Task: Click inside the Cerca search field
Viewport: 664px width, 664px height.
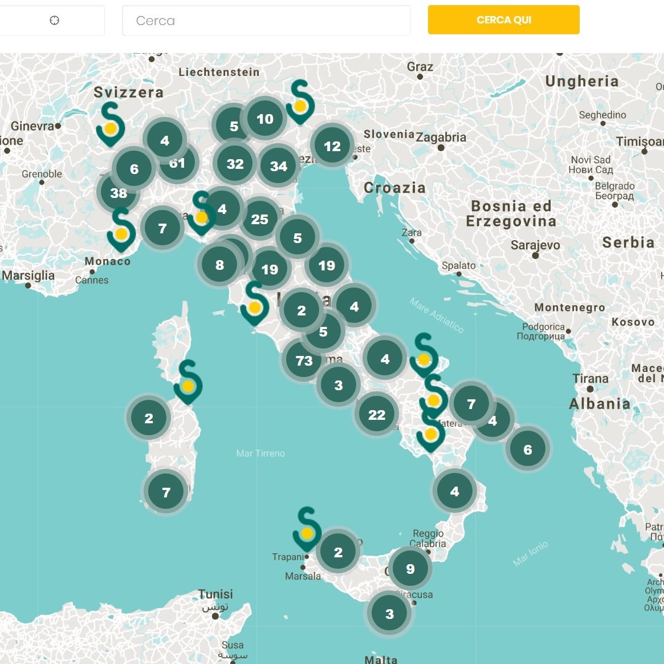Action: click(266, 21)
